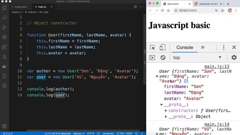
Task: Open the main.js:14 source link
Action: tap(217, 124)
